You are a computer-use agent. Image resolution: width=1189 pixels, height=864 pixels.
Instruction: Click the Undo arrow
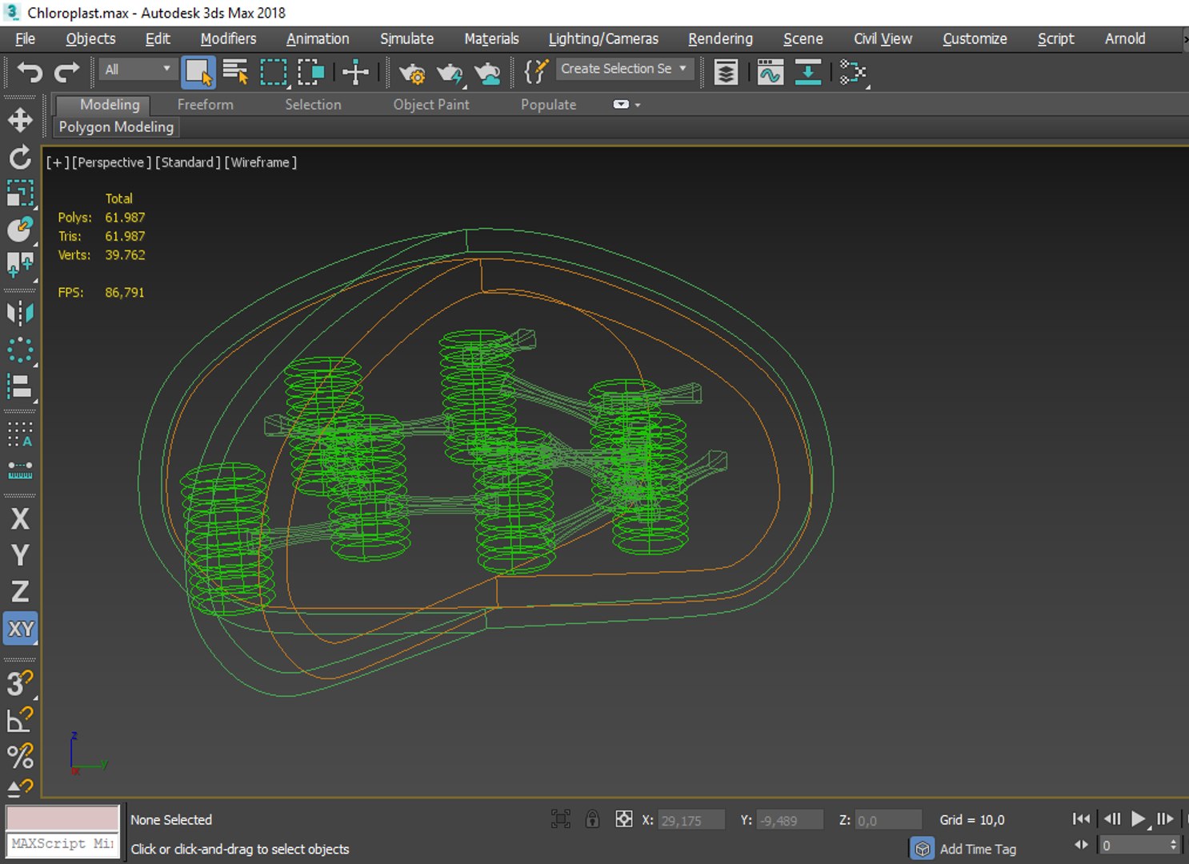[x=30, y=73]
